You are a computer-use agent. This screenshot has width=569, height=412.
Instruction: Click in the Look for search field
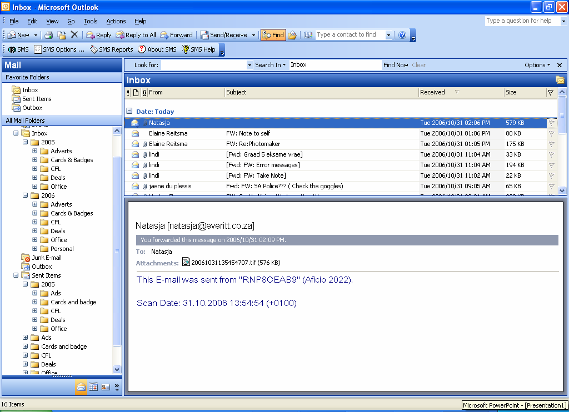pos(203,65)
